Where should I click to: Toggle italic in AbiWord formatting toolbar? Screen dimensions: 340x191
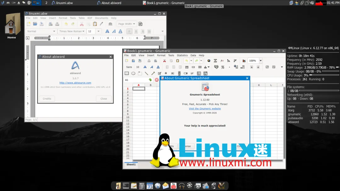pyautogui.click(x=114, y=31)
